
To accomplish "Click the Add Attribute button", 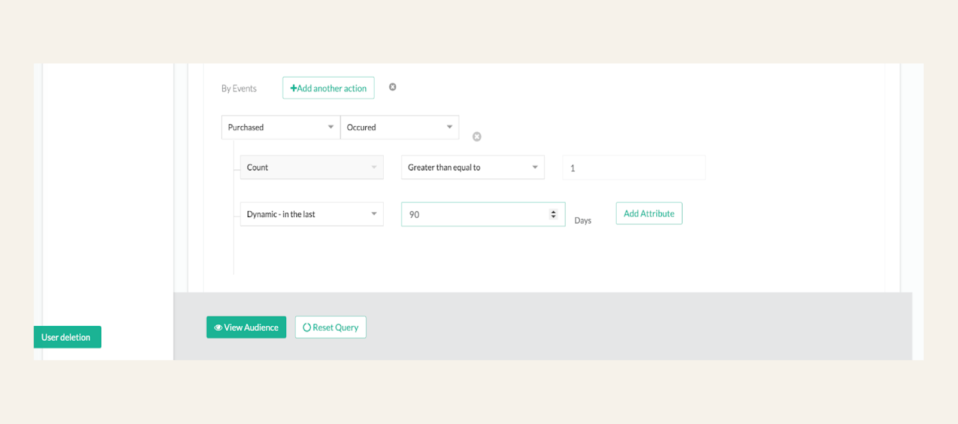I will click(649, 213).
